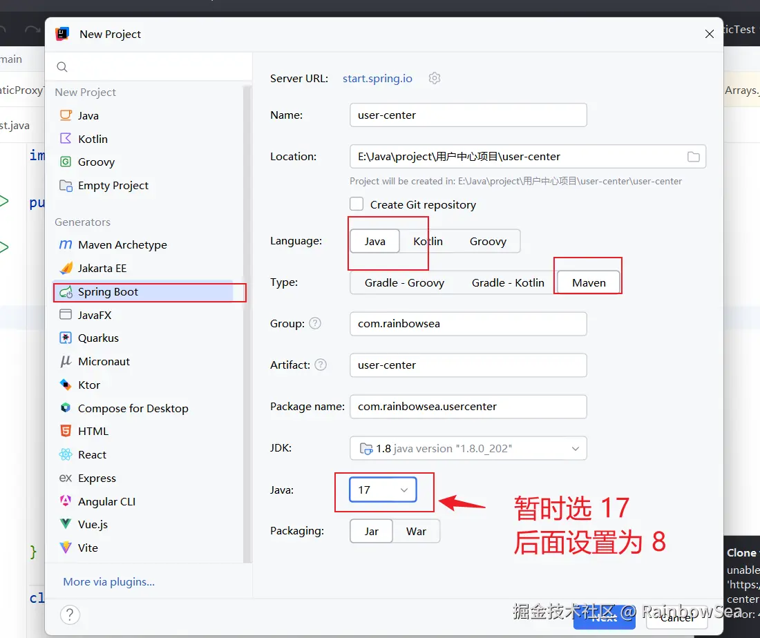This screenshot has width=760, height=638.
Task: Select the Java project type icon
Action: pos(66,115)
